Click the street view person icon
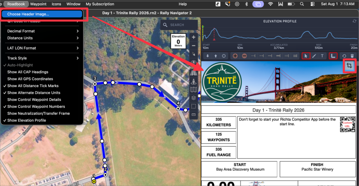The image size is (359, 186). click(x=194, y=81)
